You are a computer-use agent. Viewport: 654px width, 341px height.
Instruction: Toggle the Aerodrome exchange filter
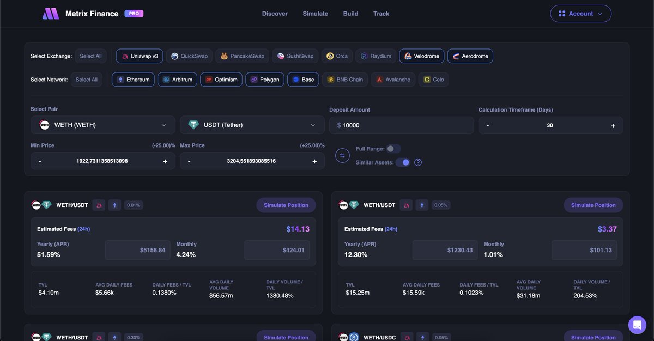pos(470,56)
